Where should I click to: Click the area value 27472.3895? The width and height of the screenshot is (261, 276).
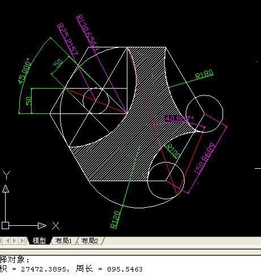pos(44,269)
